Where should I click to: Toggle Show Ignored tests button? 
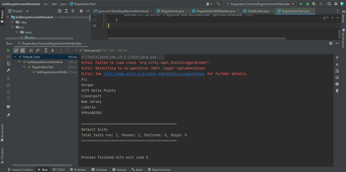point(23,50)
